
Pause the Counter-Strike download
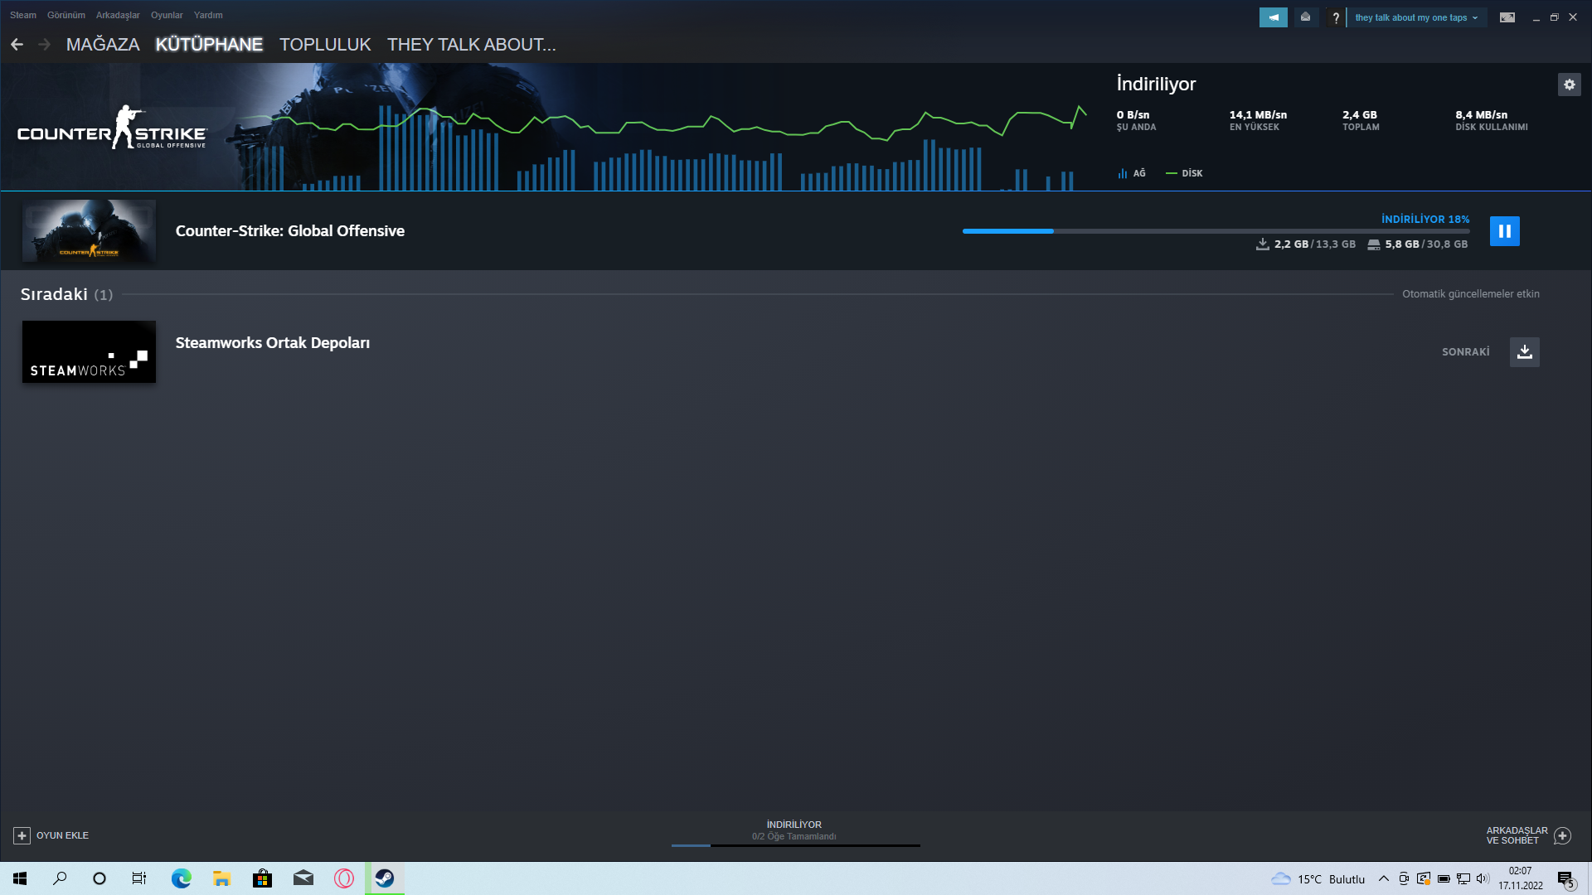pyautogui.click(x=1504, y=231)
